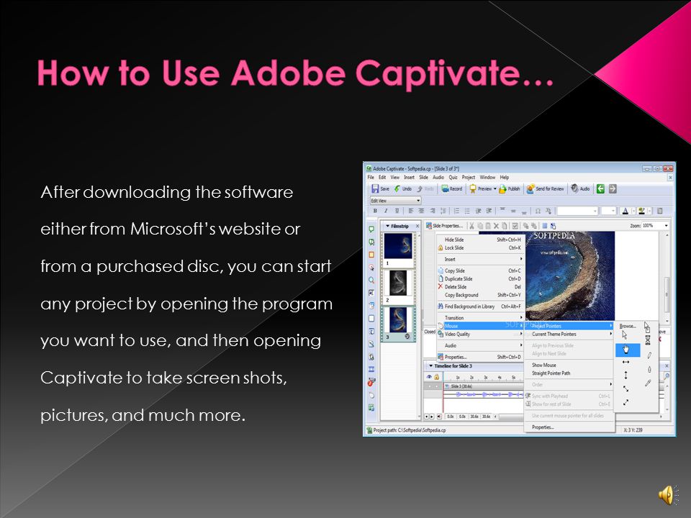
Task: Select filmstrip slide 2 thumbnail
Action: click(398, 283)
